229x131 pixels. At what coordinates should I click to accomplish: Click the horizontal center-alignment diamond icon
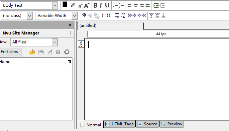137,16
